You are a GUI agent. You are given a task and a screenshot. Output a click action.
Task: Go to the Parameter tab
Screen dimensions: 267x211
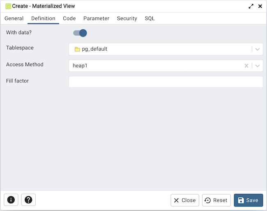pos(96,19)
